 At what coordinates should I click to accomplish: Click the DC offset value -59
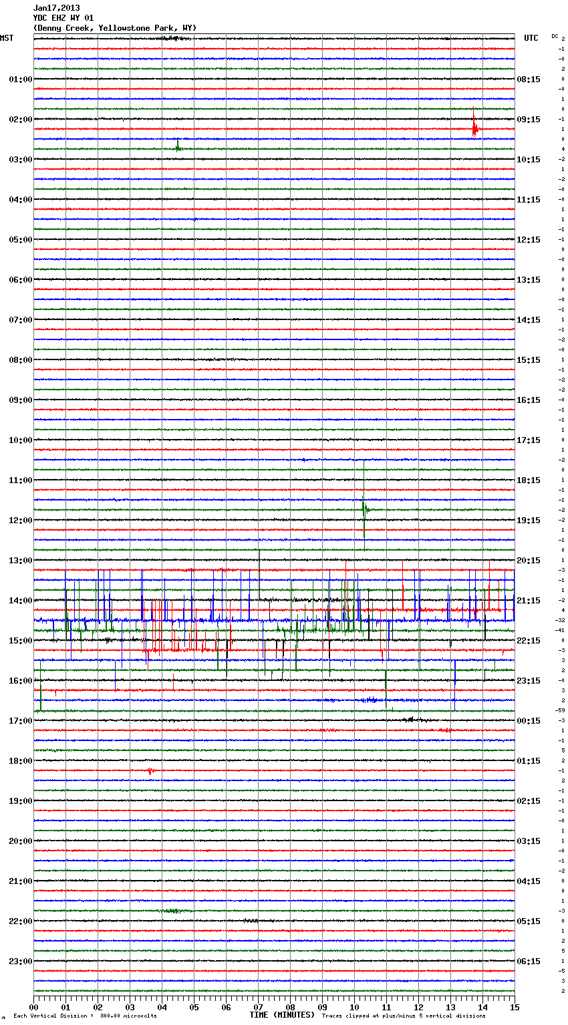(559, 711)
